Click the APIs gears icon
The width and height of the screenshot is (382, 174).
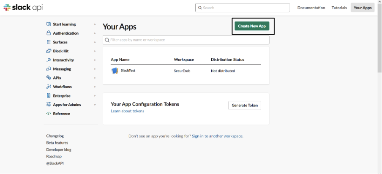(49, 78)
